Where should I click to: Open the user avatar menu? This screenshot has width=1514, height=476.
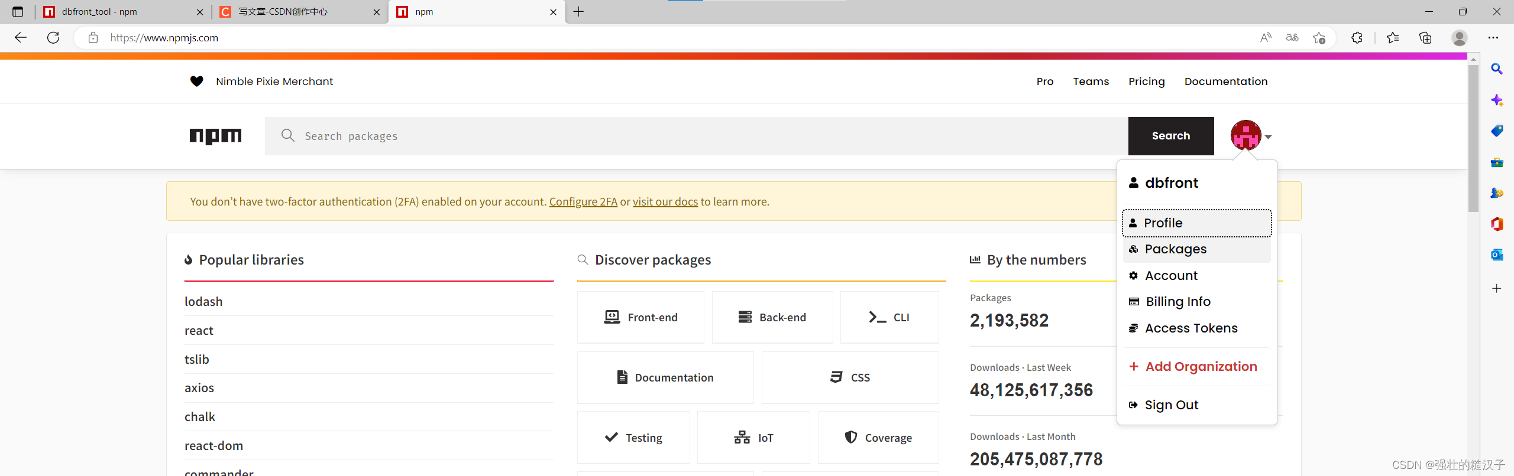[x=1251, y=136]
